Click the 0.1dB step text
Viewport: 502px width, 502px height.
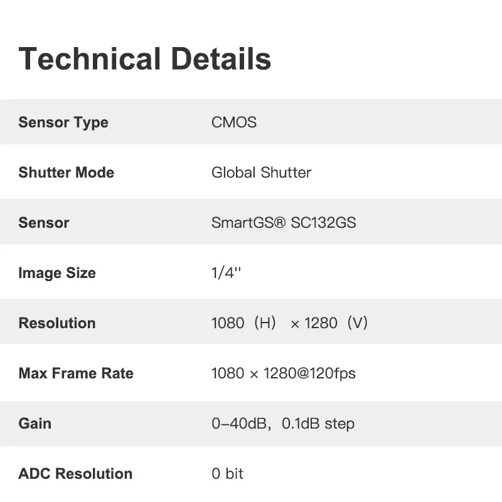pyautogui.click(x=318, y=424)
